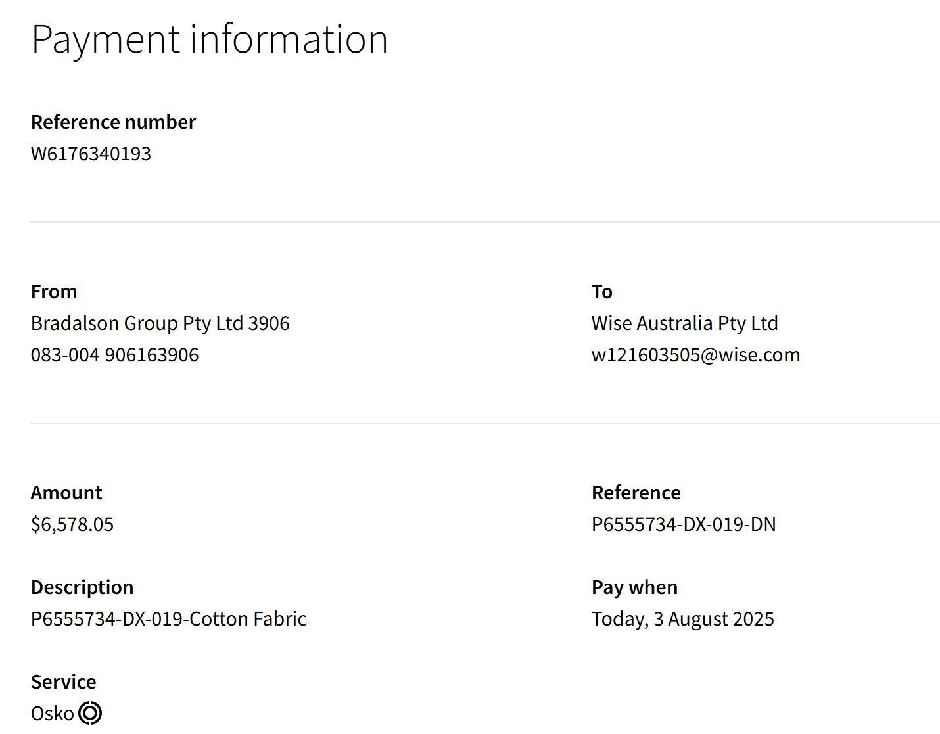Select the reference P6555734-DX-019-DN text

[684, 524]
